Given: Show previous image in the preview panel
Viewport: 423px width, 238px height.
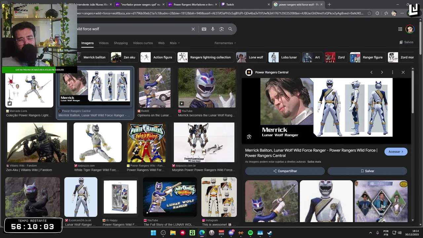Looking at the screenshot, I should coord(371,72).
